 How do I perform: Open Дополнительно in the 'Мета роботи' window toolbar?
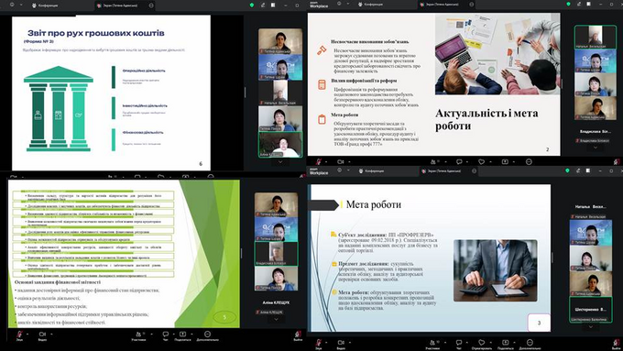530,344
